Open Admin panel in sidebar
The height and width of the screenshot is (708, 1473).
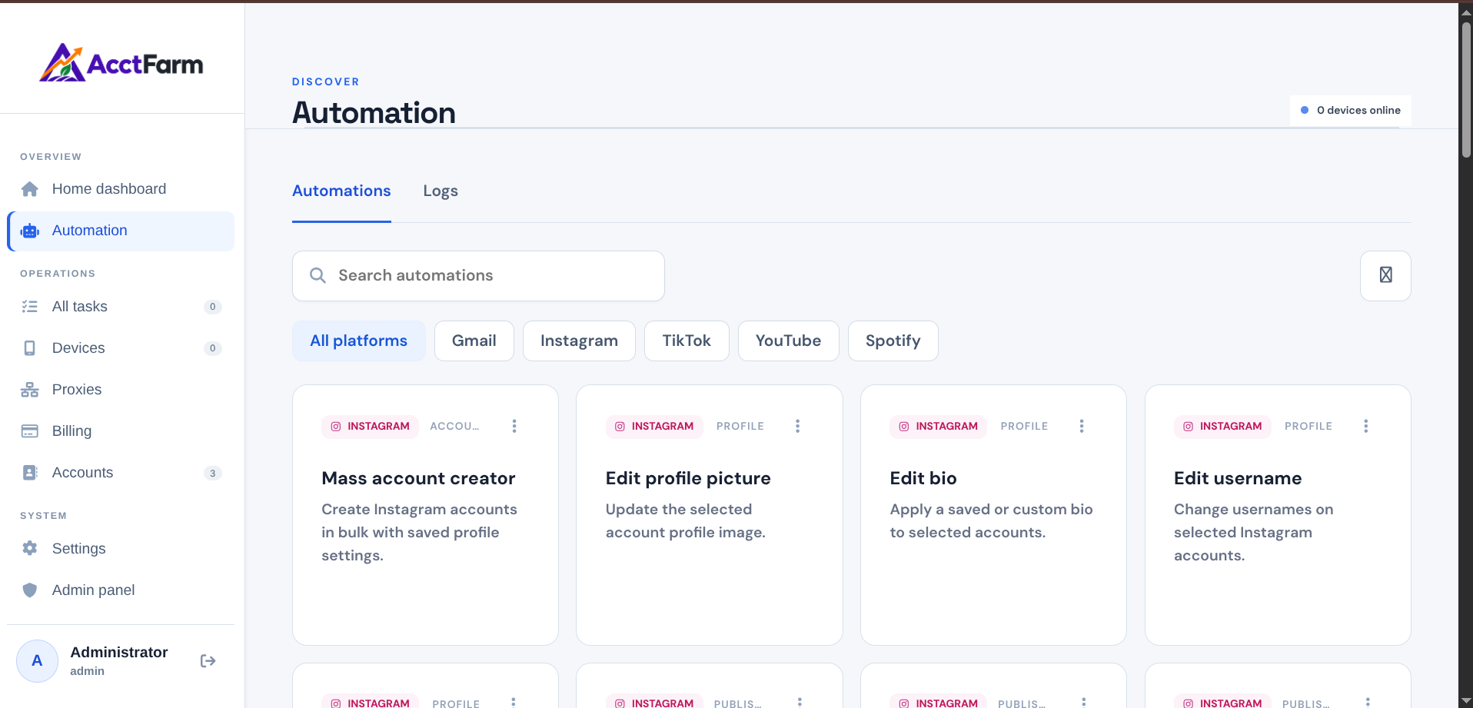pos(121,590)
